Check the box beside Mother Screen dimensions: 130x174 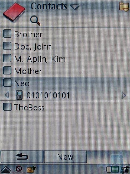coord(7,70)
